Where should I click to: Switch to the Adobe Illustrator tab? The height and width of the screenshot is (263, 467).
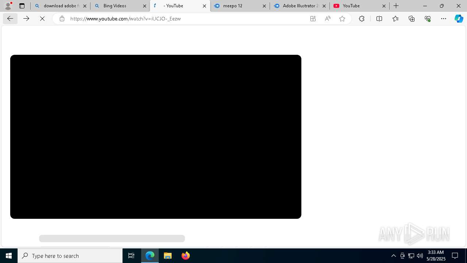pos(300,6)
